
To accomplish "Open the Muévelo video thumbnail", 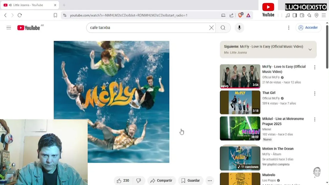I will pyautogui.click(x=240, y=179).
